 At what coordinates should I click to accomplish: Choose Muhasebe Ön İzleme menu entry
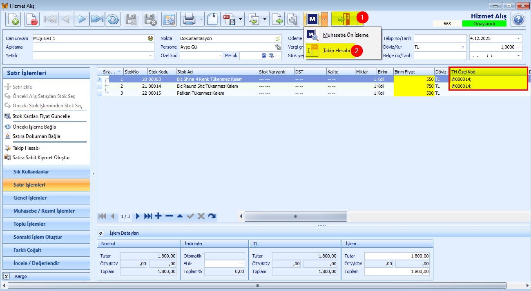click(x=345, y=35)
